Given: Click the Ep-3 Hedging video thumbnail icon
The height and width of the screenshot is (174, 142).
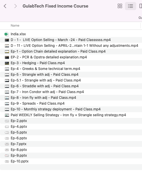Looking at the screenshot, I should pos(7,63).
